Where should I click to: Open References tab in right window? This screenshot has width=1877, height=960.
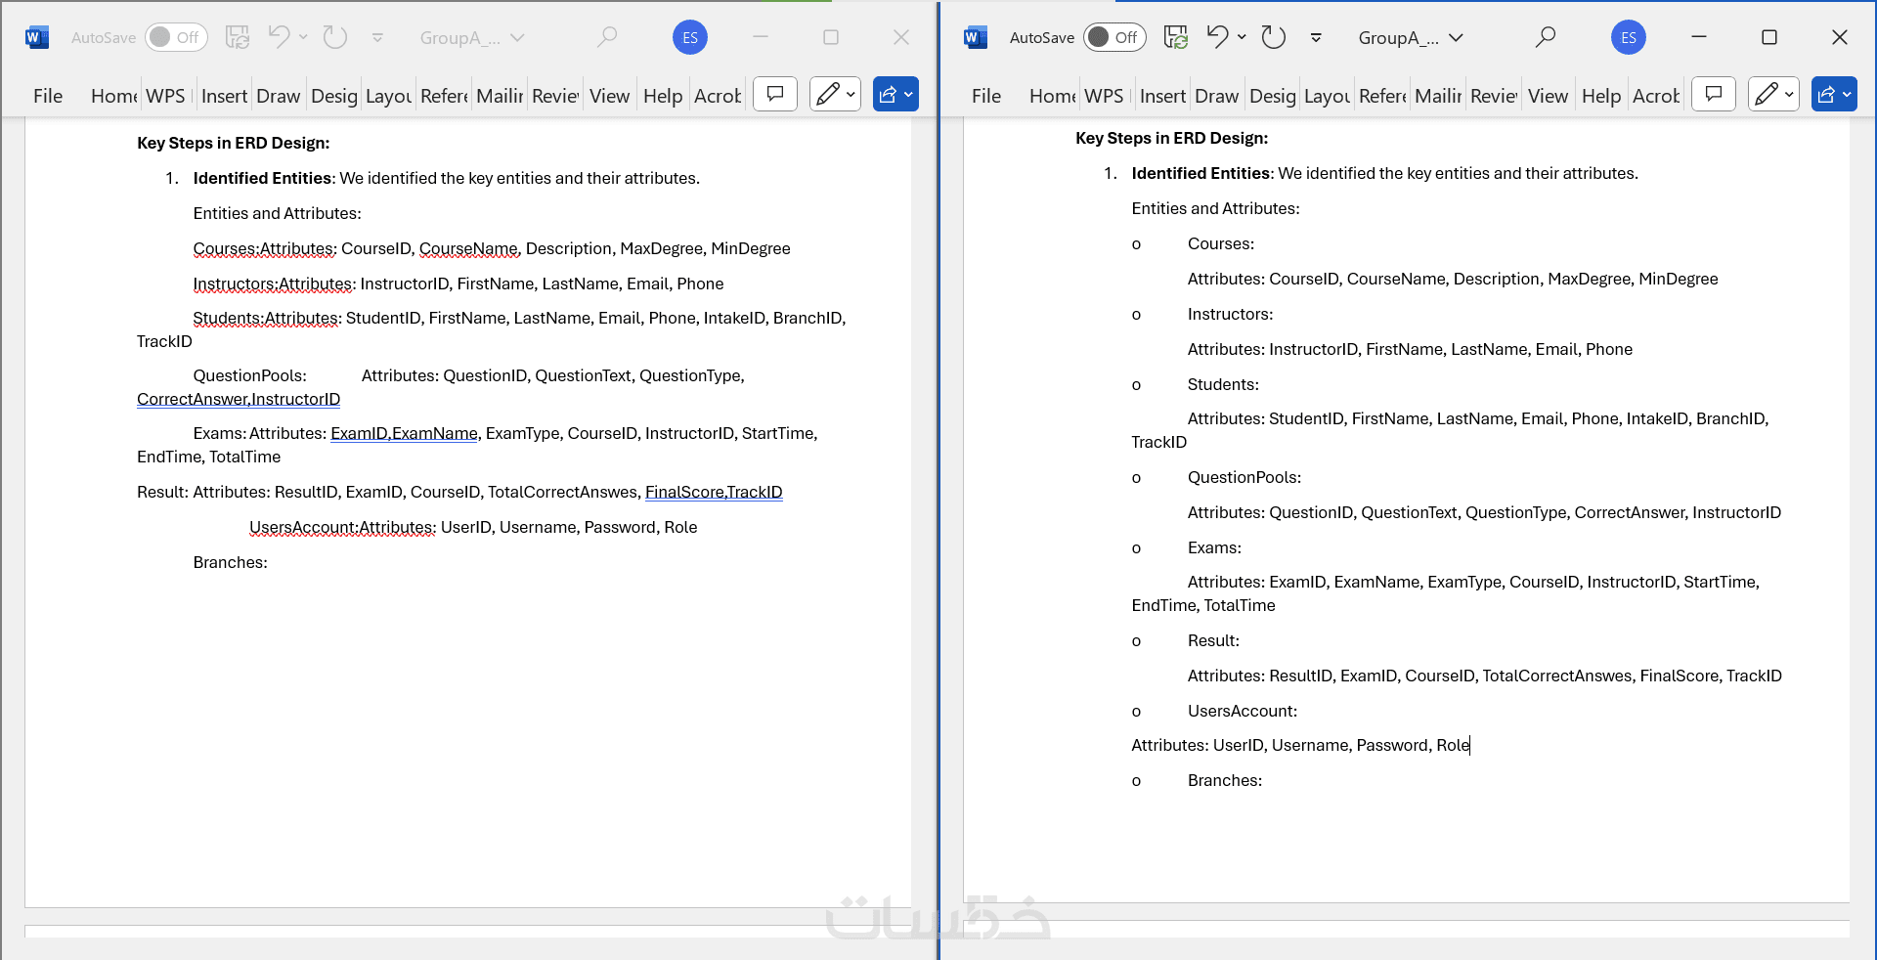coord(1382,96)
